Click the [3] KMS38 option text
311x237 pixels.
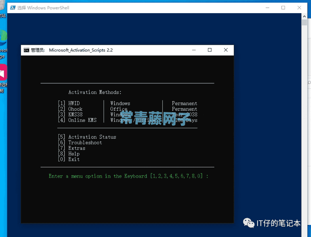[x=70, y=115]
